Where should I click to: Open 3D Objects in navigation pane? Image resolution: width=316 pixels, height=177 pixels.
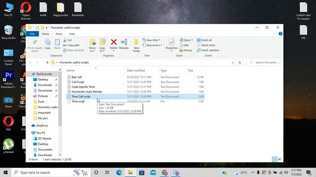click(x=44, y=139)
